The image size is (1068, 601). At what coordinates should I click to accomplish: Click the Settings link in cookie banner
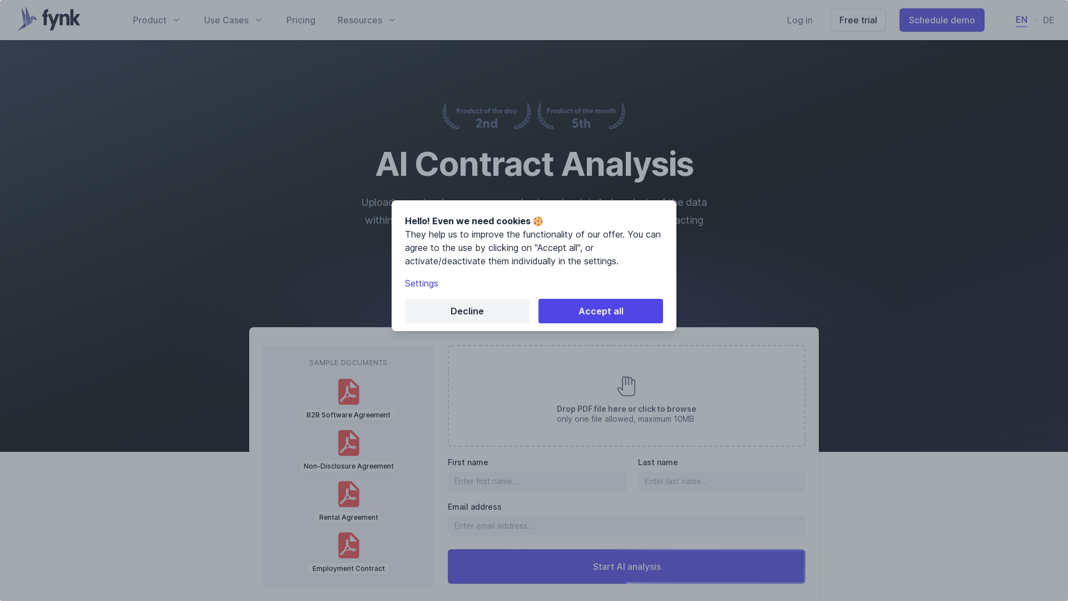pos(421,283)
